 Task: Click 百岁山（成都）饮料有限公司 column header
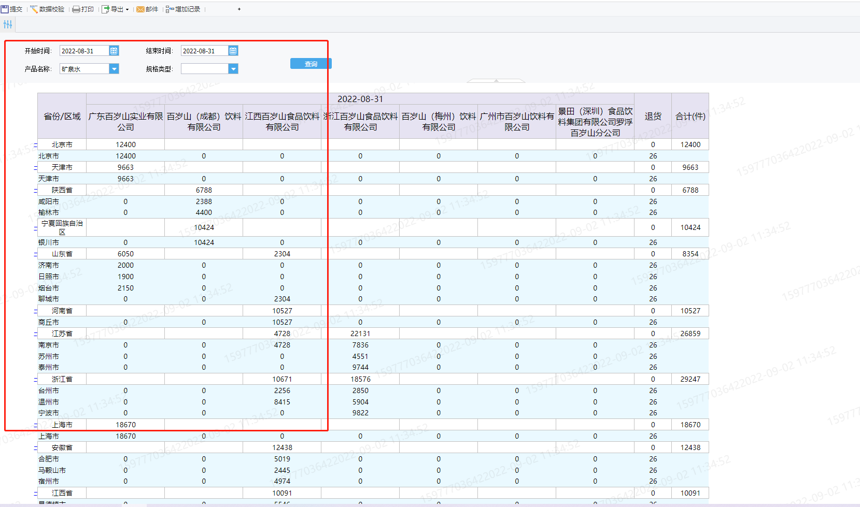[204, 122]
